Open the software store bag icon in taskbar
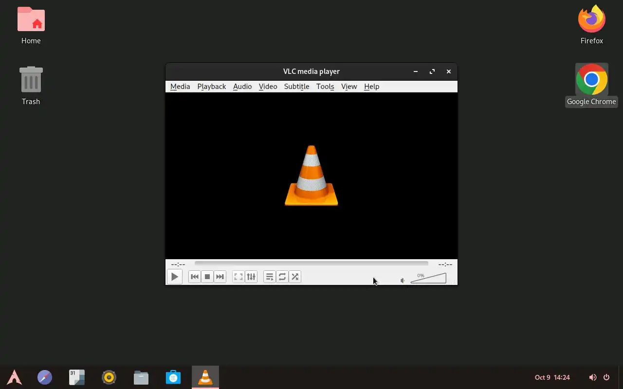This screenshot has height=389, width=623. pyautogui.click(x=173, y=377)
